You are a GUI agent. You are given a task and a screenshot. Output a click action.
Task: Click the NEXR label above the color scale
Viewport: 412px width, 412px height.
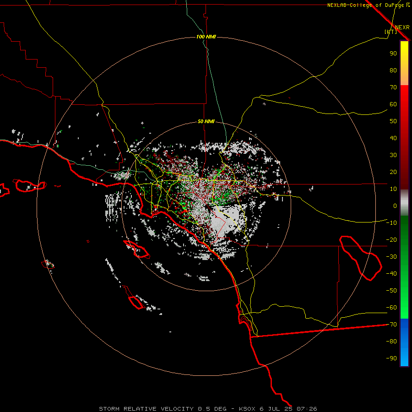402,27
